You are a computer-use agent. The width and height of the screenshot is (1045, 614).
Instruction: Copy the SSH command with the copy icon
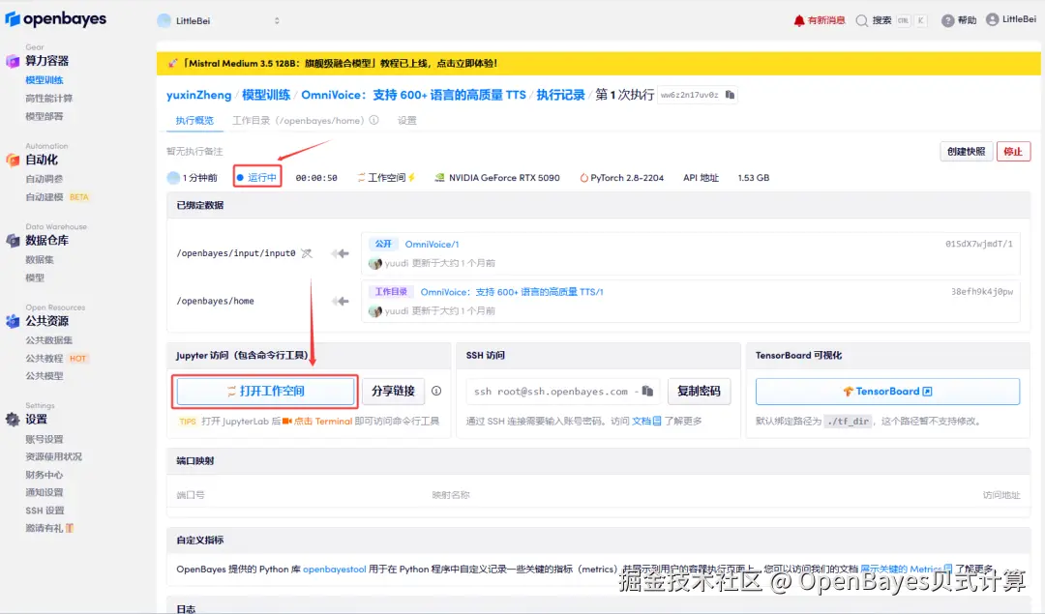(x=647, y=391)
